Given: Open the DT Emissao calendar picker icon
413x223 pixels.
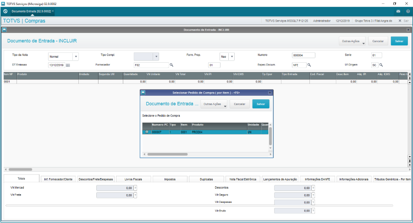Looking at the screenshot, I should pyautogui.click(x=68, y=65).
